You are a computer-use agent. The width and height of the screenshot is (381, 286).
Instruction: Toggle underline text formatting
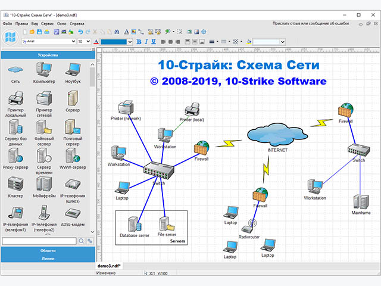[154, 42]
